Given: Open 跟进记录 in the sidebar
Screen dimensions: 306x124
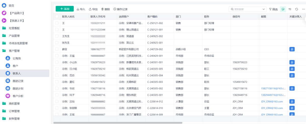Looking at the screenshot, I should coord(18,81).
